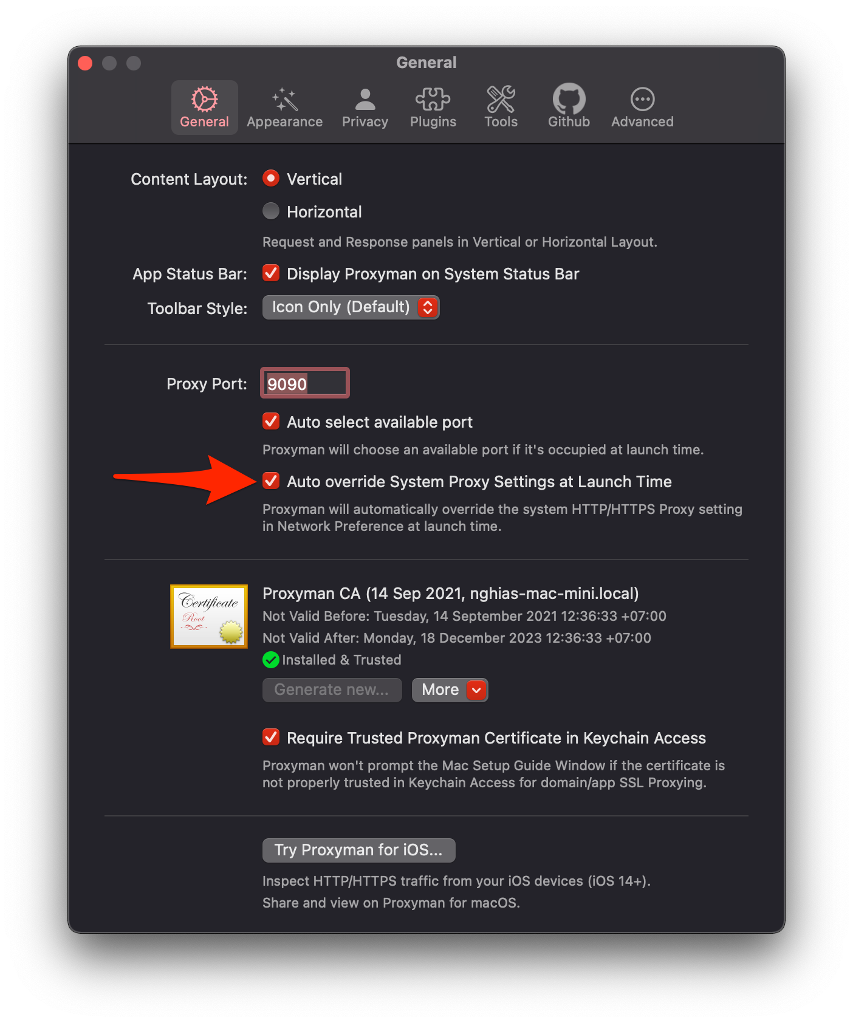Toggle Display Proxyman on System Status Bar
The height and width of the screenshot is (1023, 853).
point(271,273)
